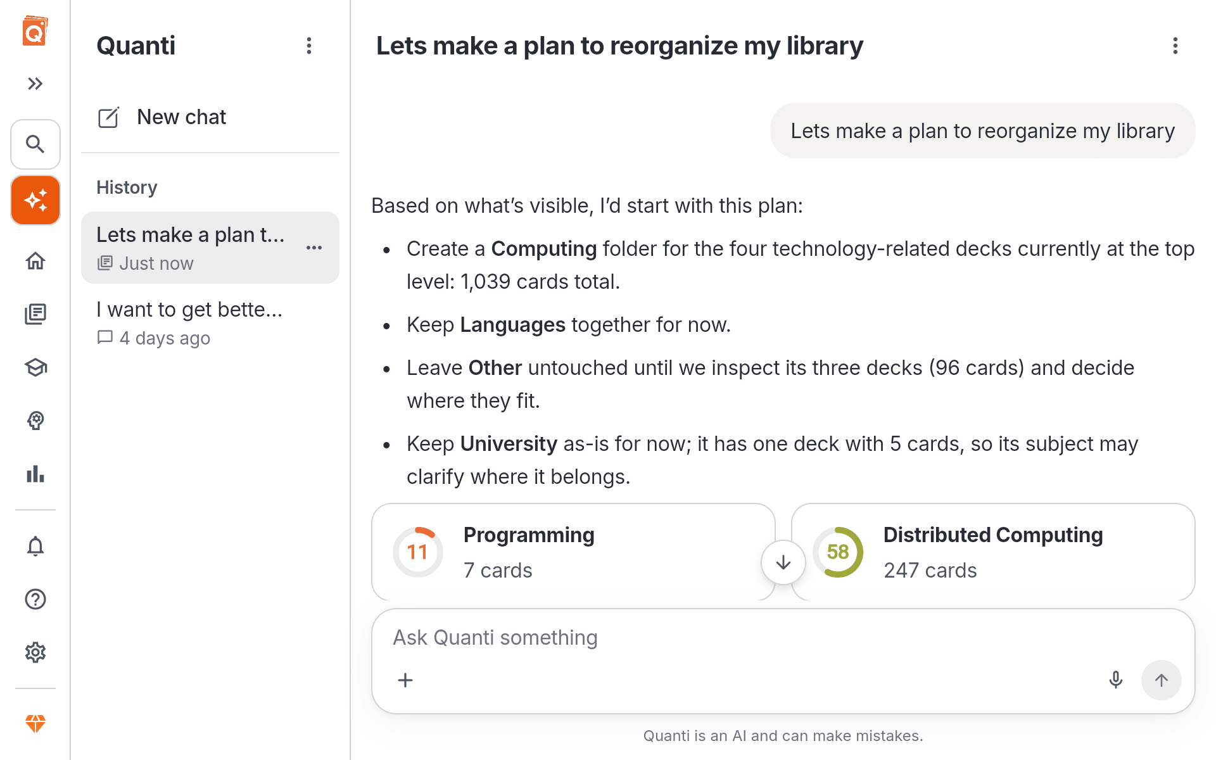Click the orange diamond premium icon
1216x760 pixels.
pos(35,723)
